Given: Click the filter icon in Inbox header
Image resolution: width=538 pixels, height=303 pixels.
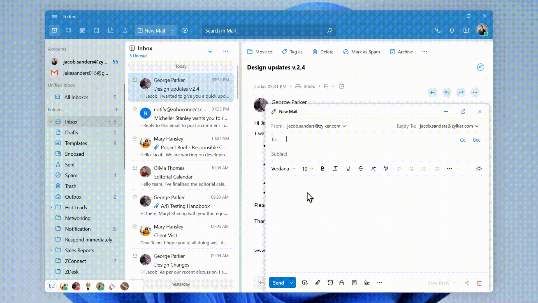Looking at the screenshot, I should (210, 51).
